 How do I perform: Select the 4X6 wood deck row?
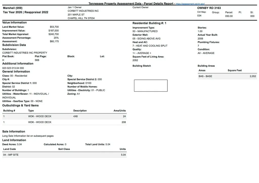point(64,116)
